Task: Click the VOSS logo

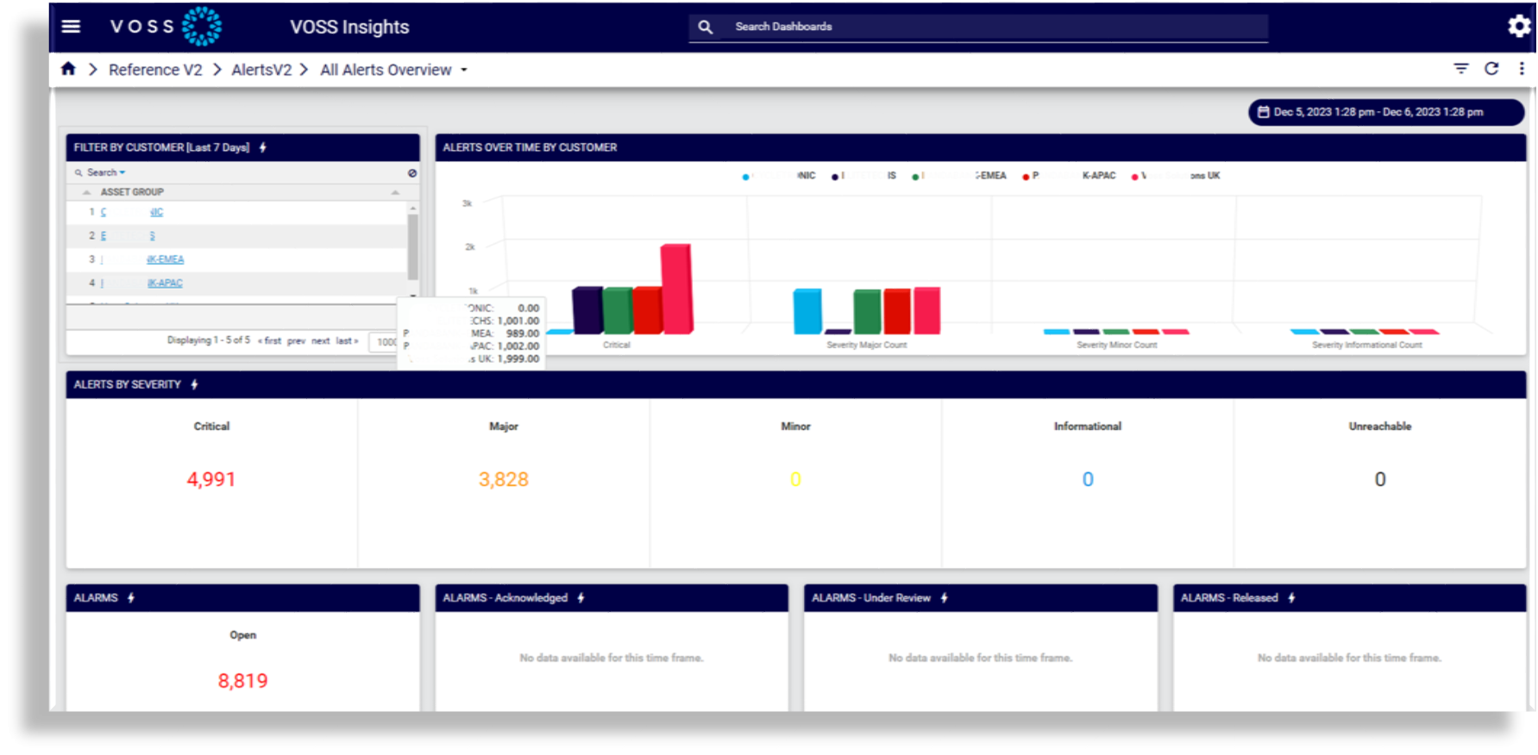Action: (166, 27)
